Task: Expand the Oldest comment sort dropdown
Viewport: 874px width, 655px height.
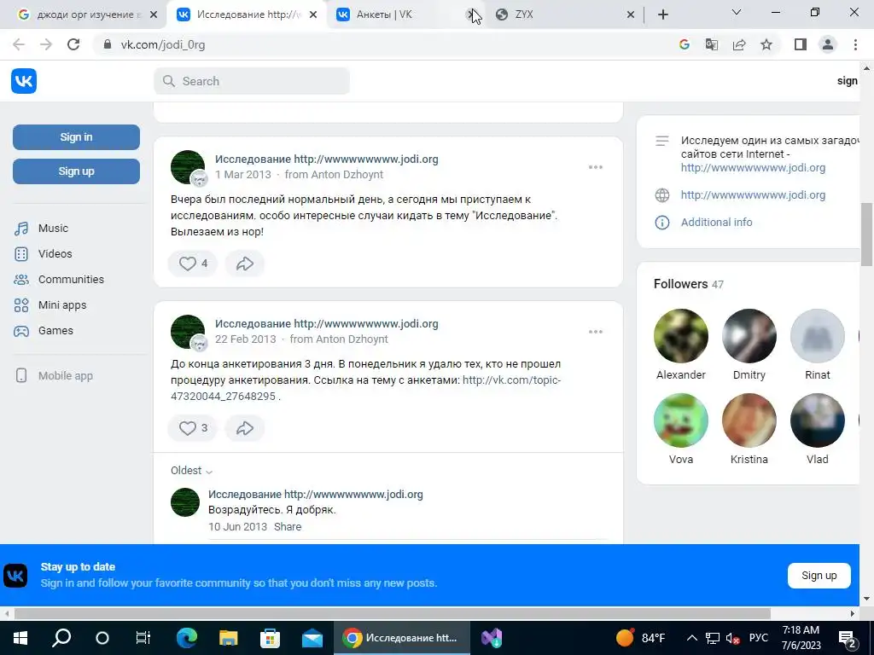Action: [192, 471]
